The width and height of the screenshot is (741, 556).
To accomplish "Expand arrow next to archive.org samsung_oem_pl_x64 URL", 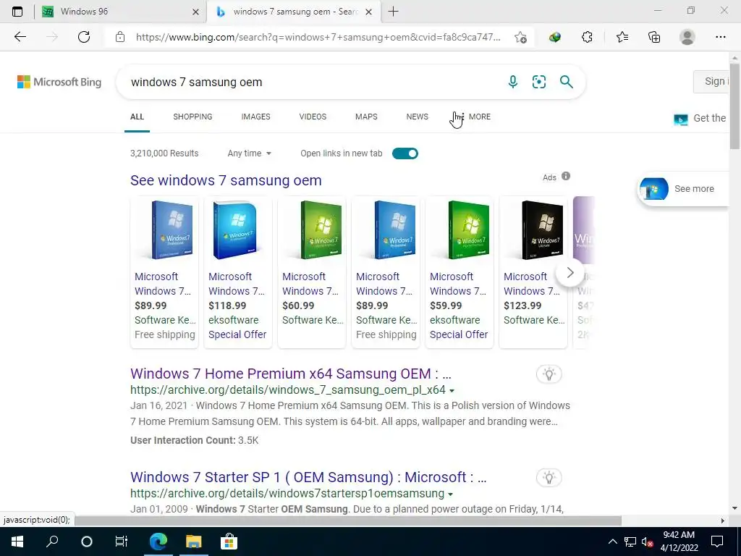I will [x=452, y=390].
